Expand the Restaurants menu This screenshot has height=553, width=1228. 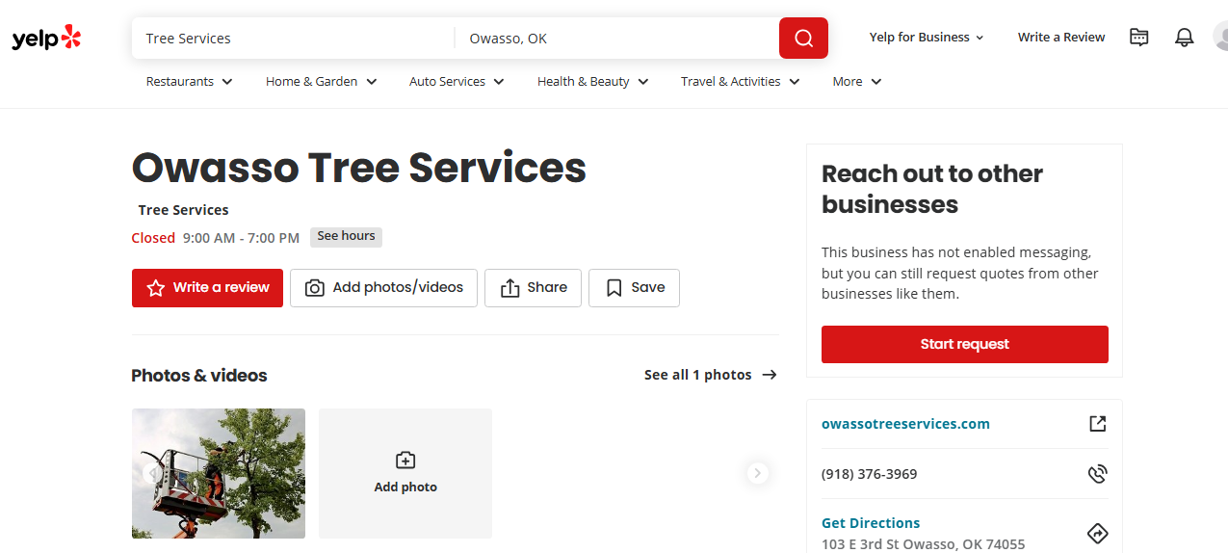190,82
